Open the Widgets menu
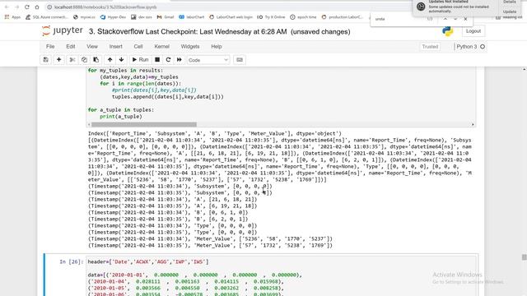This screenshot has height=296, width=527. tap(190, 47)
